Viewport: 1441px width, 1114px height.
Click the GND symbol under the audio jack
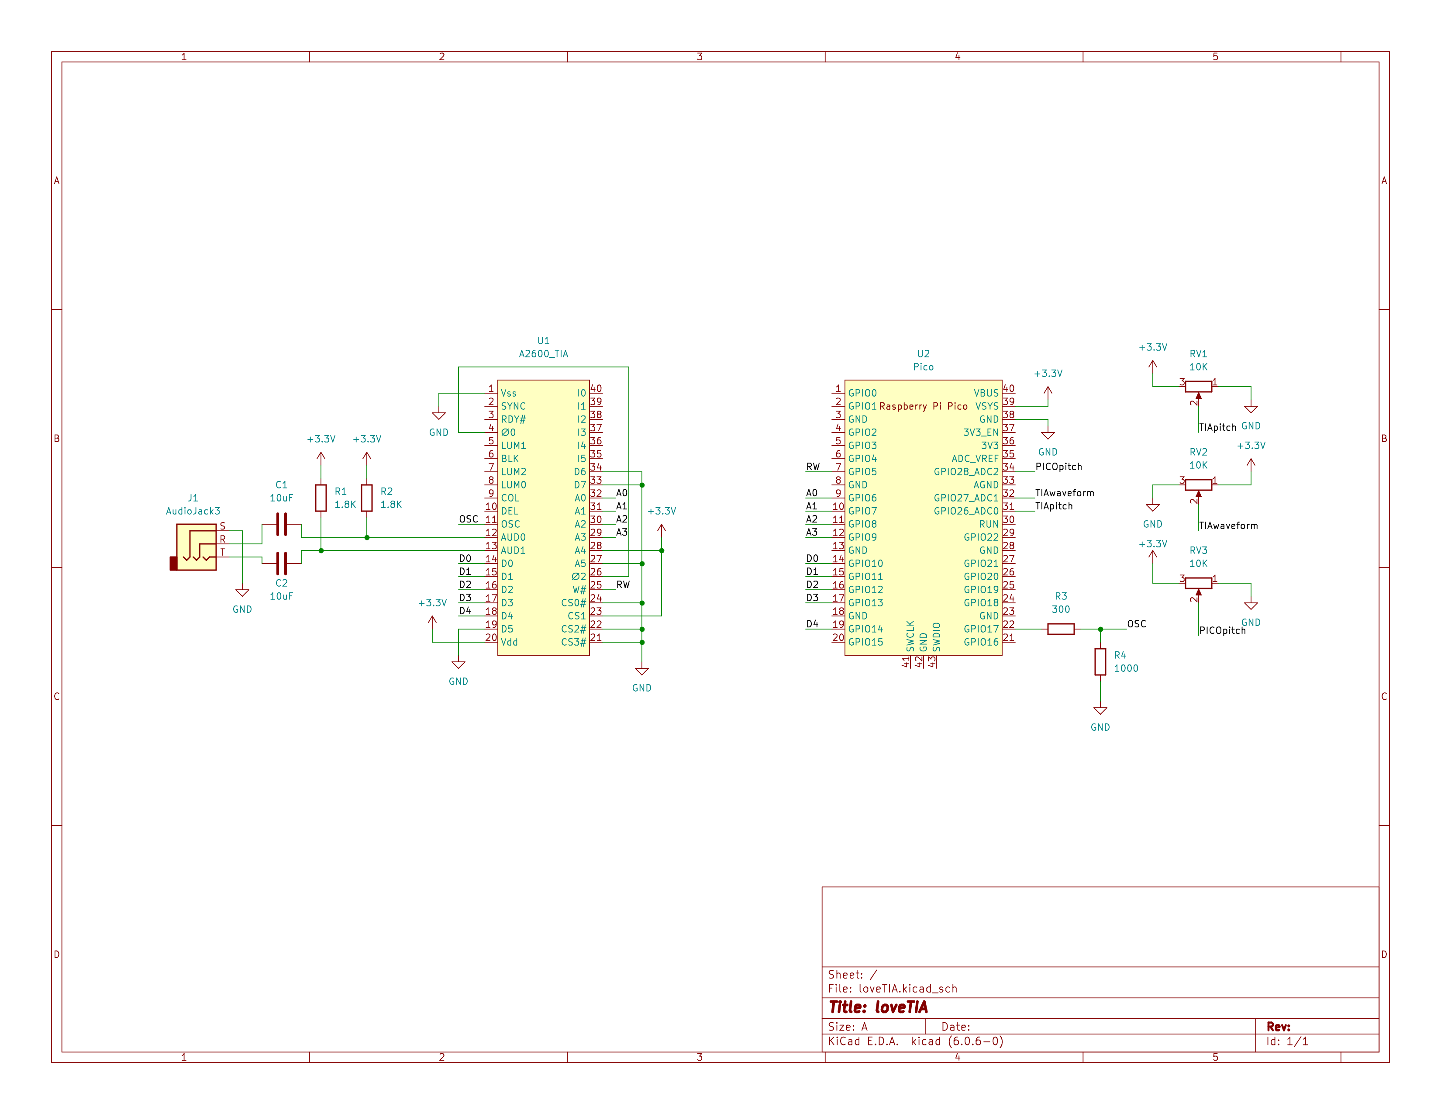pos(242,593)
